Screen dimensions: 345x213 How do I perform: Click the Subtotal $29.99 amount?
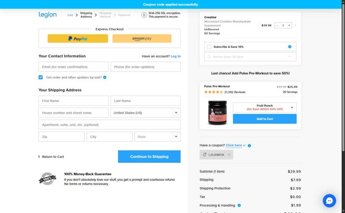pyautogui.click(x=294, y=171)
